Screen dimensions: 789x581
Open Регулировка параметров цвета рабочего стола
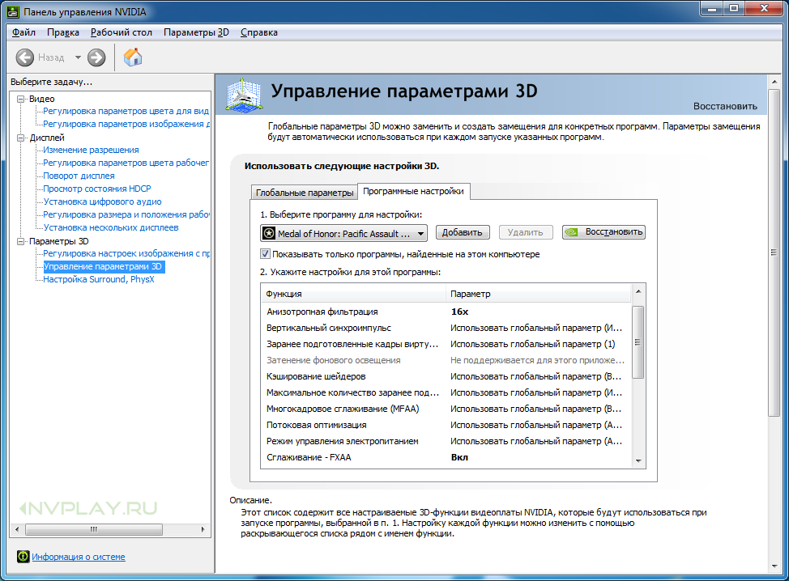coord(126,163)
